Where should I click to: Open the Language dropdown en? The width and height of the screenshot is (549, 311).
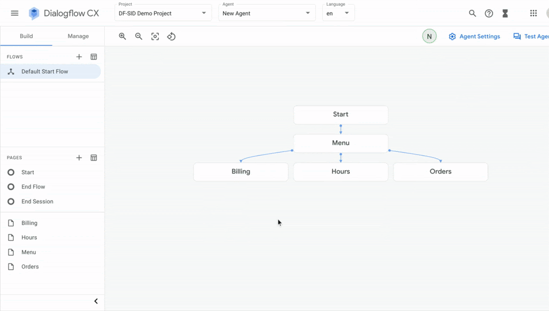click(x=338, y=13)
